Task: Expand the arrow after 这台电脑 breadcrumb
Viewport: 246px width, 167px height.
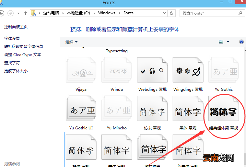Action: pyautogui.click(x=63, y=13)
